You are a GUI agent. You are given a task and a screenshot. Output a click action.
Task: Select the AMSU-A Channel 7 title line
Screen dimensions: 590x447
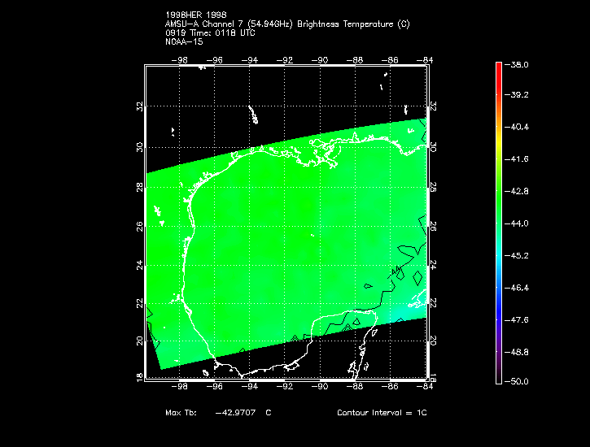click(x=287, y=24)
